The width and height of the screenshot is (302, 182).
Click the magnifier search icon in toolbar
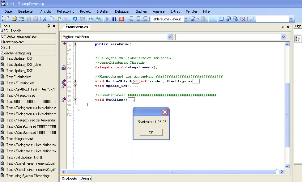pos(252,19)
